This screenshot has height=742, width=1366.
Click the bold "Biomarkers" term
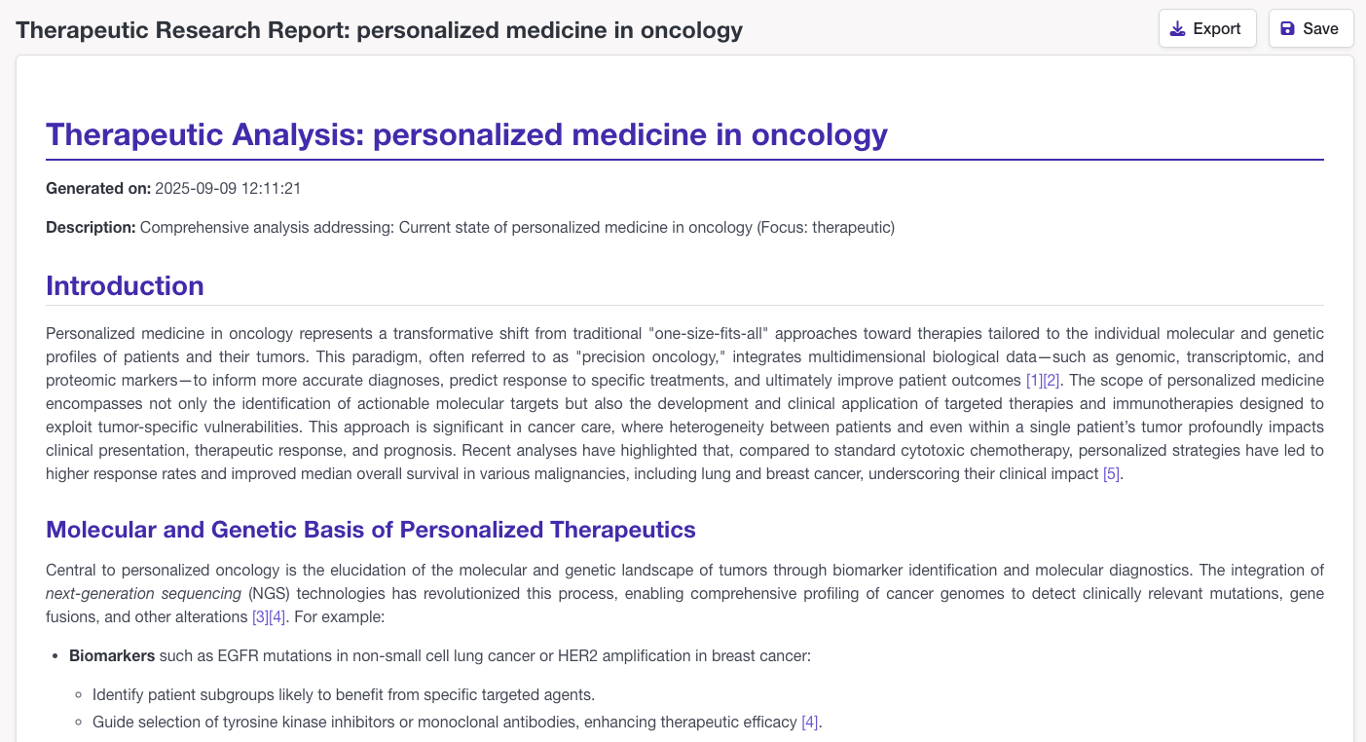point(112,655)
